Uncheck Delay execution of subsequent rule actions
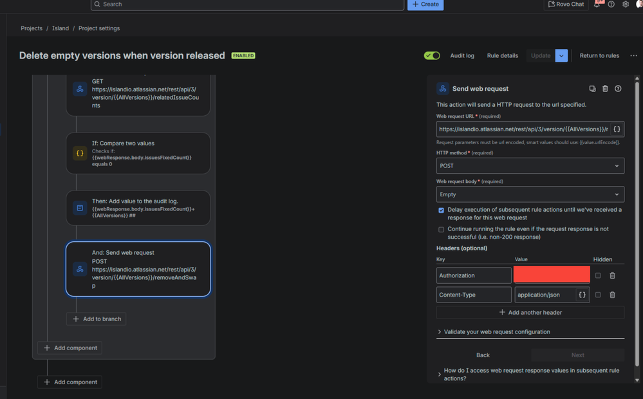643x399 pixels. 441,210
